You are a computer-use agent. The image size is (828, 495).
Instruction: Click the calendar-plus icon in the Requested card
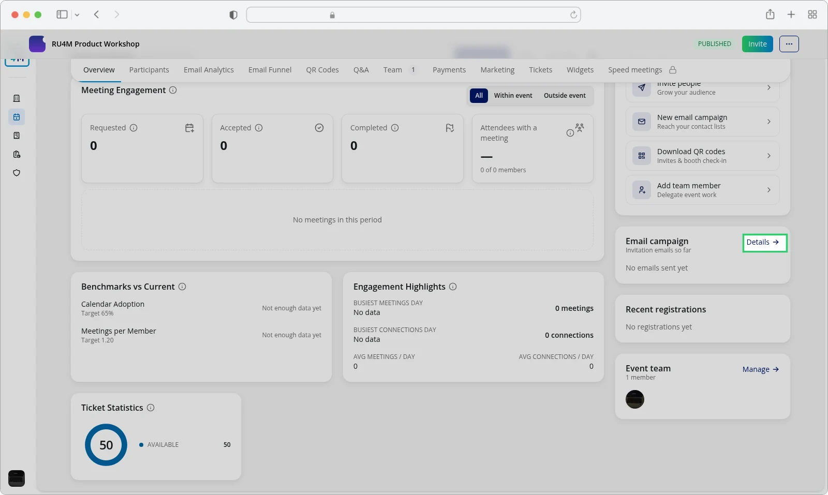[x=190, y=128]
